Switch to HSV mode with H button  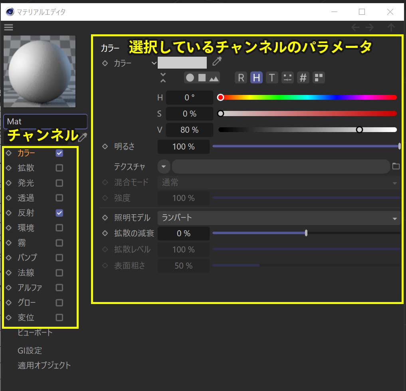256,78
